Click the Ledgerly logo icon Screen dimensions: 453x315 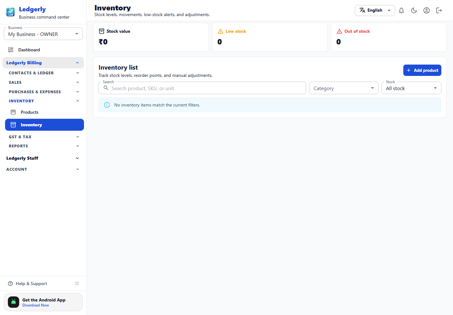pos(10,12)
